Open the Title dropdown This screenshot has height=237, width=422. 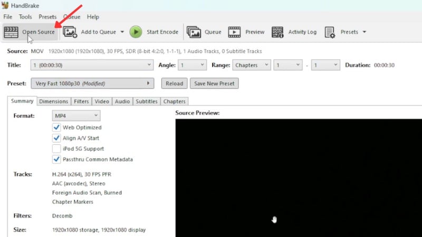(x=92, y=65)
